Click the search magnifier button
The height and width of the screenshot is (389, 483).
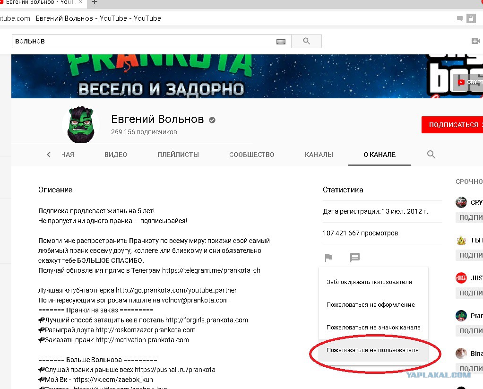(306, 41)
